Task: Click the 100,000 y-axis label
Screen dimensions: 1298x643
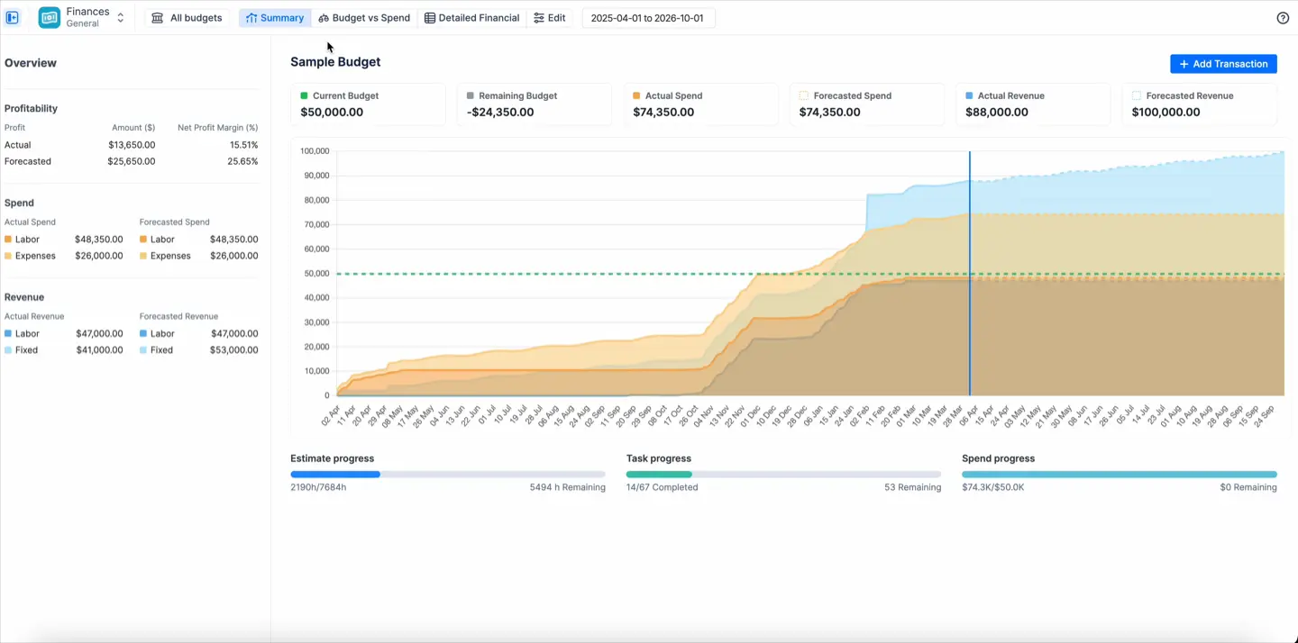Action: pyautogui.click(x=315, y=151)
